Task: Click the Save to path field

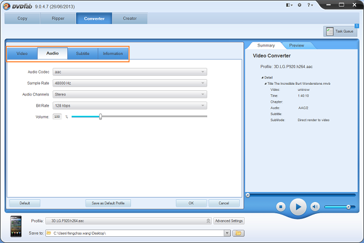Action: [135, 233]
